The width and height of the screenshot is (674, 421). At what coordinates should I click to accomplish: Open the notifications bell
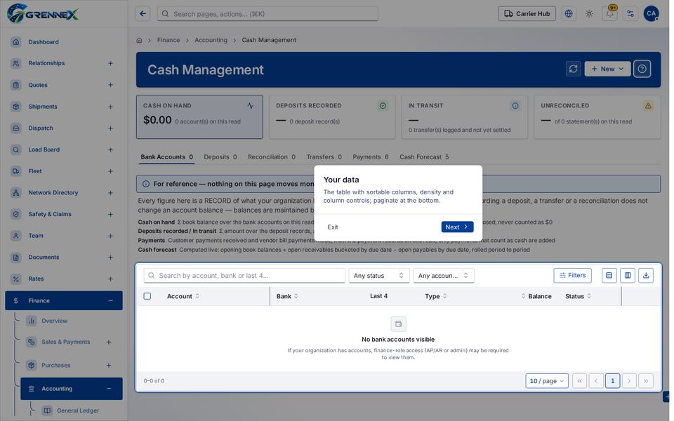click(x=609, y=14)
